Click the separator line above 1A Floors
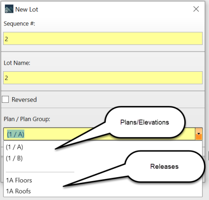This screenshot has height=200, width=209. [40, 172]
